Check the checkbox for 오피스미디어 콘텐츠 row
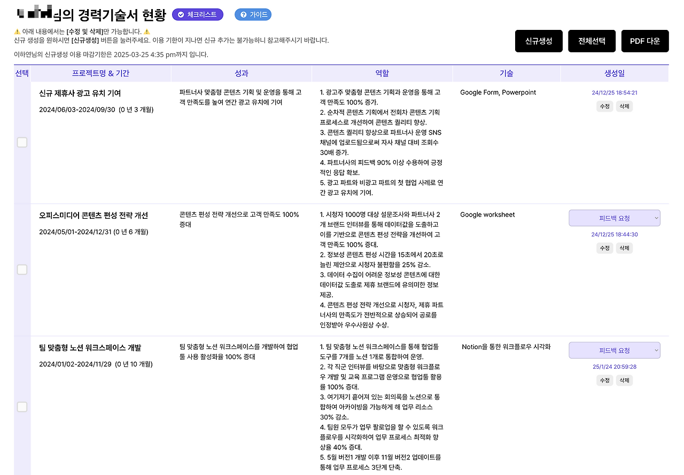The image size is (684, 475). point(22,270)
